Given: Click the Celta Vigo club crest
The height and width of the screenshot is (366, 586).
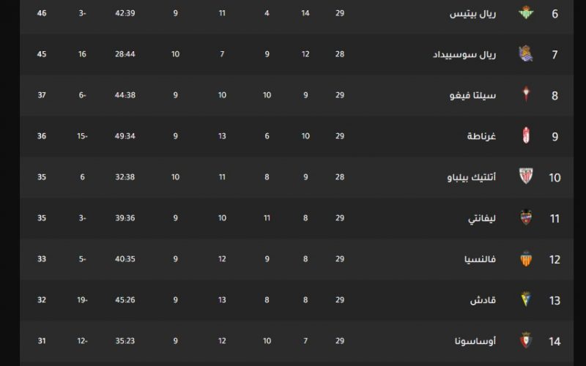Looking at the screenshot, I should tap(526, 94).
